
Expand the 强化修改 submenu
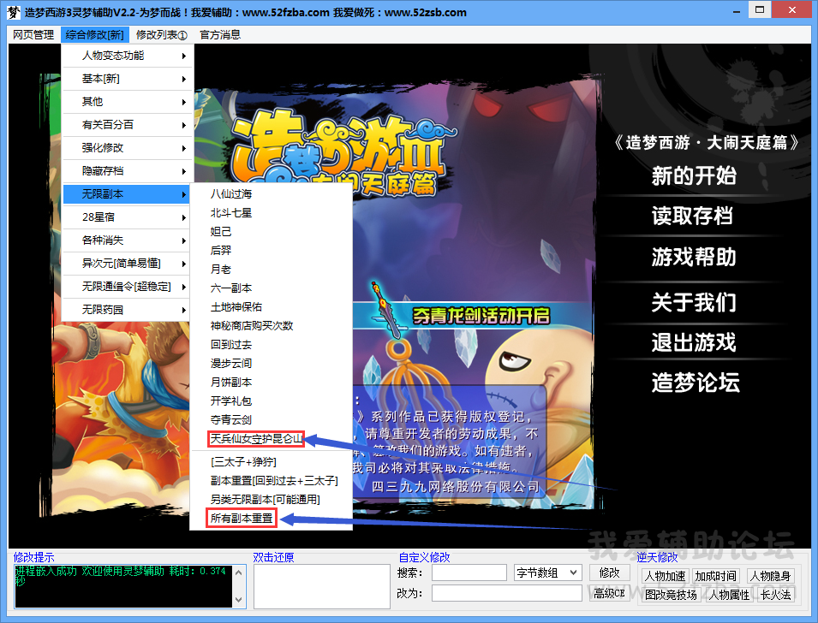[128, 147]
